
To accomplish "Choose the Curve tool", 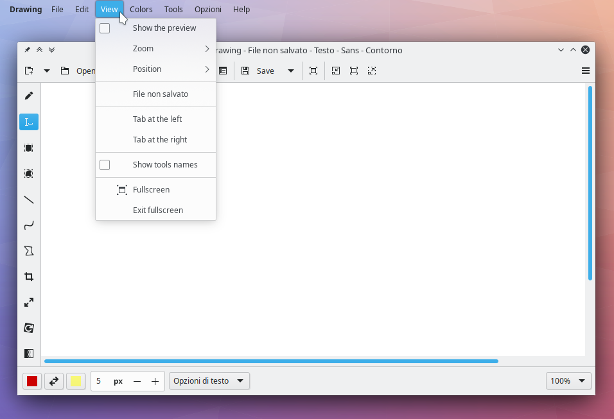I will coord(29,225).
